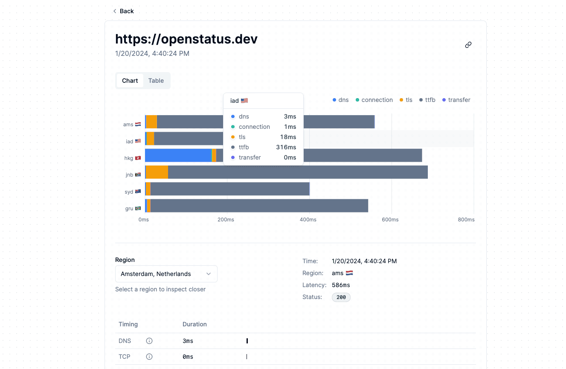
Task: Click the 200 status badge
Action: click(x=341, y=297)
